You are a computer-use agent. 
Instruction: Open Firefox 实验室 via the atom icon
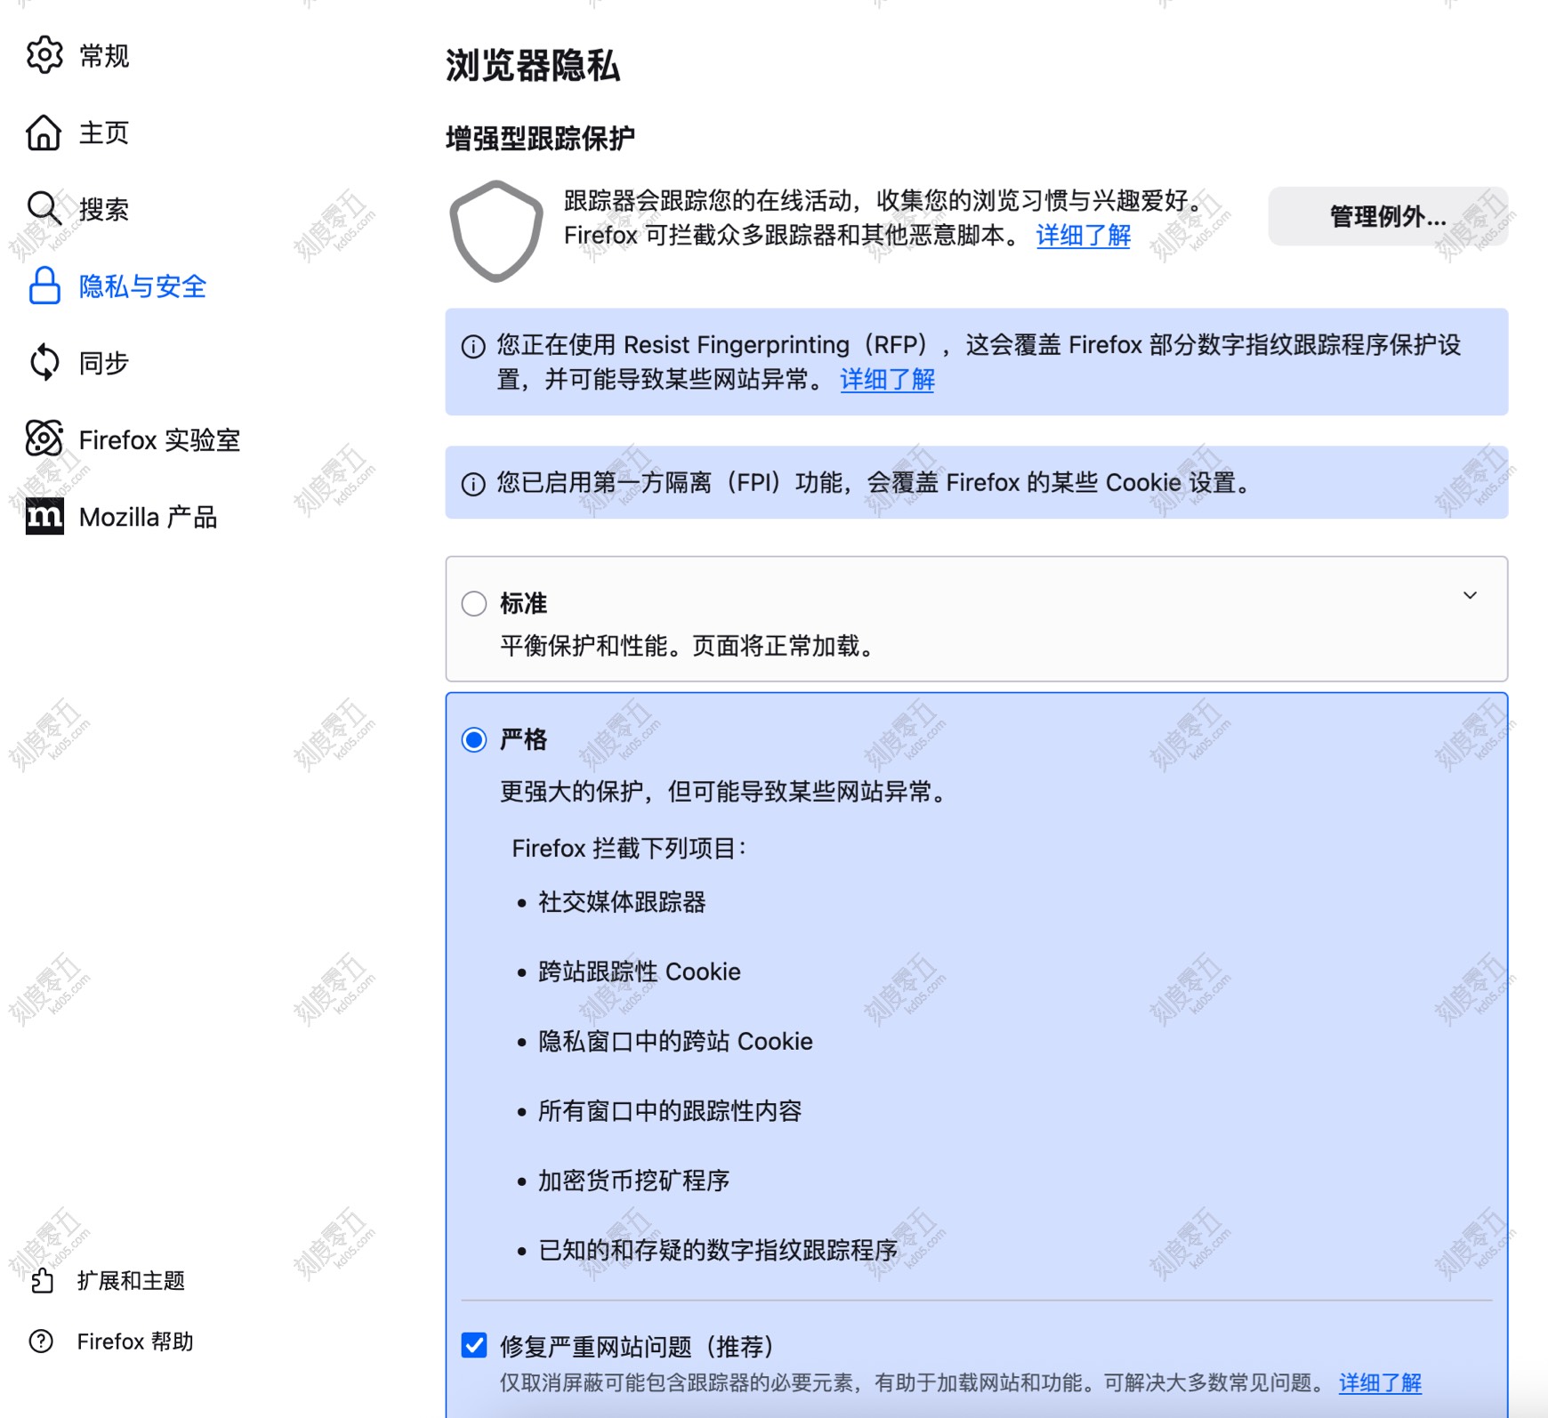(45, 439)
